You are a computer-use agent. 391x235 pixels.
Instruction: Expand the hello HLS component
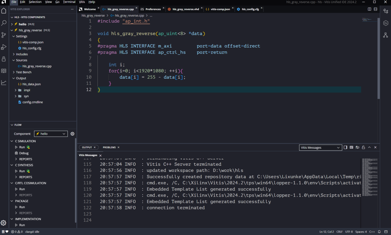tap(12, 24)
